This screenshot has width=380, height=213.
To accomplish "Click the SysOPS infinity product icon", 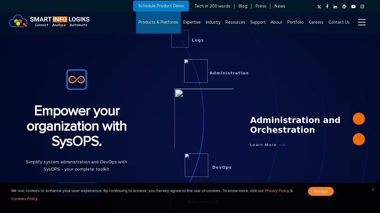I will pyautogui.click(x=77, y=80).
